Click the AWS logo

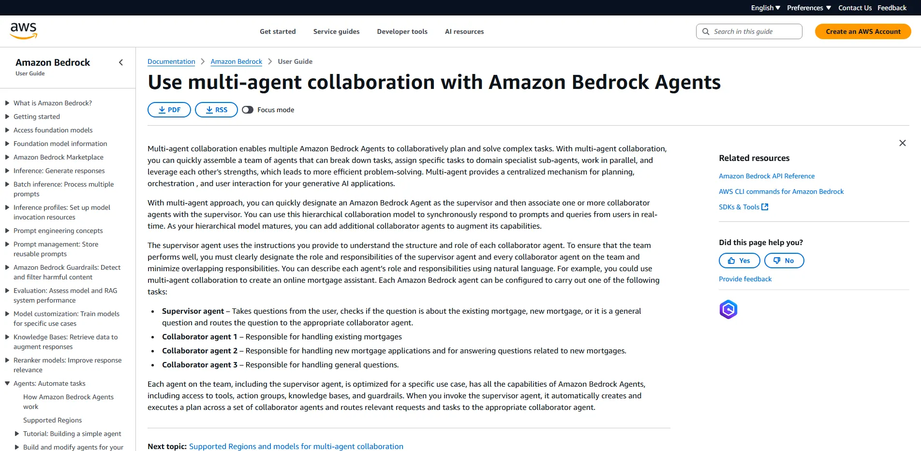point(23,30)
